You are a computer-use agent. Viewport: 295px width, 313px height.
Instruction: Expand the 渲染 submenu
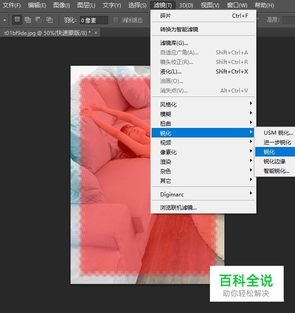pyautogui.click(x=203, y=161)
